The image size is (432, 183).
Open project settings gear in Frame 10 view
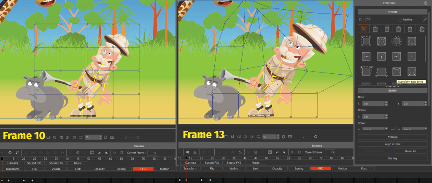(x=105, y=137)
